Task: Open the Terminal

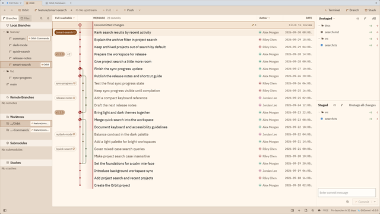Action: 332,10
